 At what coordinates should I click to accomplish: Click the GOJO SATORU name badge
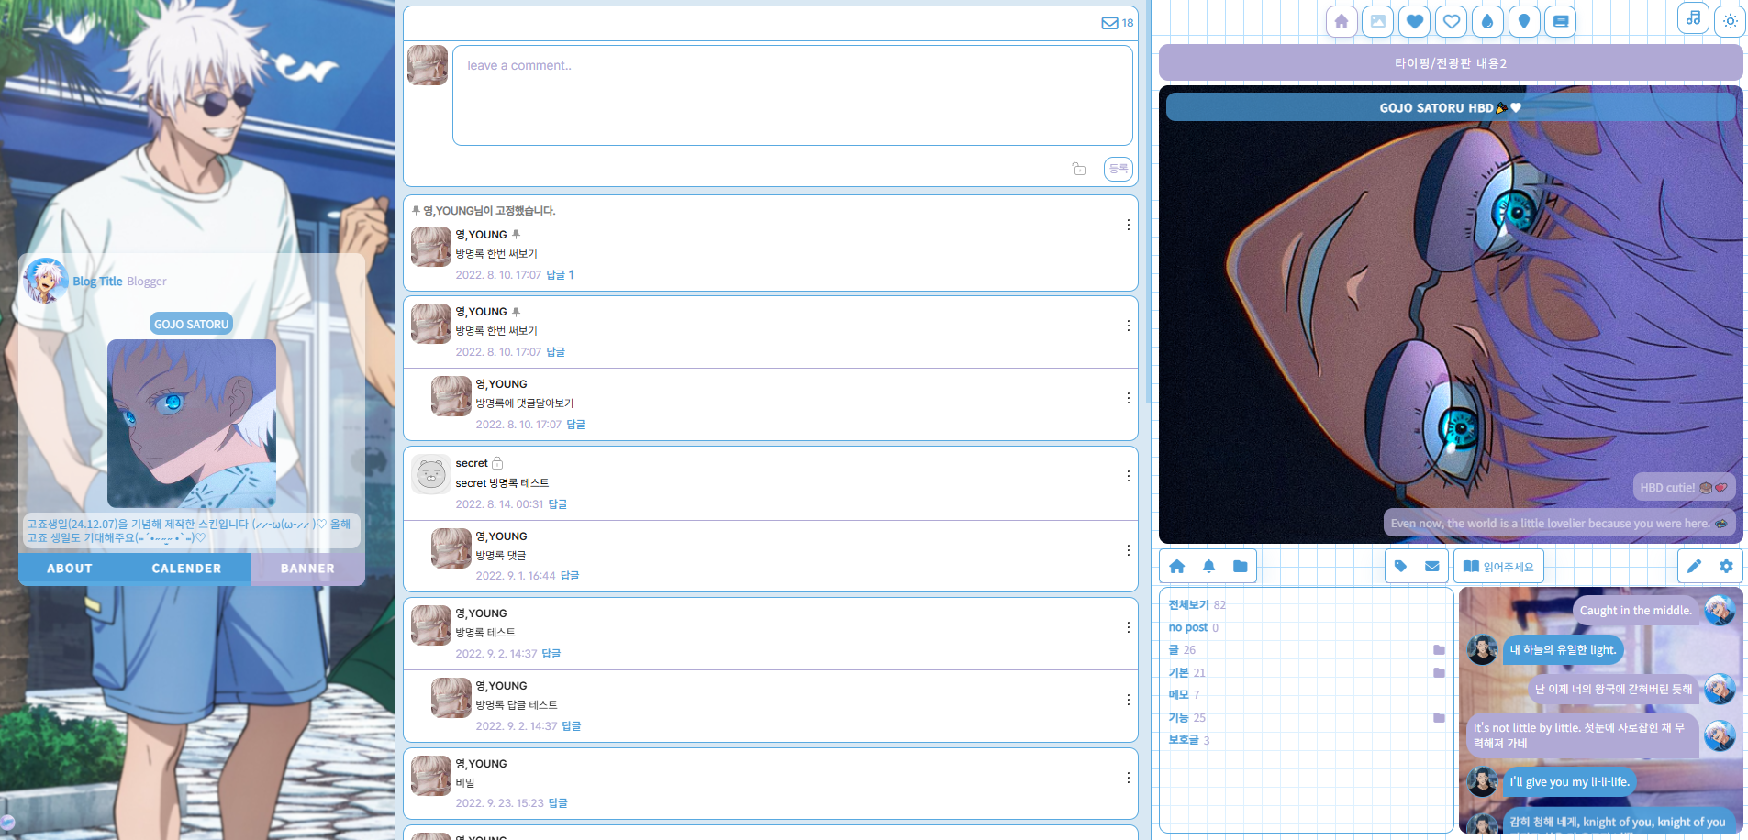[191, 324]
